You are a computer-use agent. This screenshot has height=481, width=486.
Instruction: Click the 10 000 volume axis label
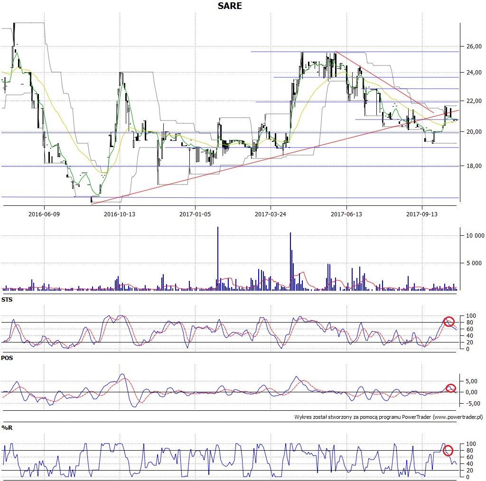pos(475,236)
